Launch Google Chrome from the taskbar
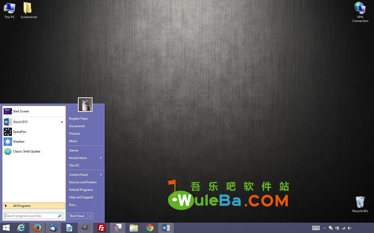The height and width of the screenshot is (233, 374). click(150, 228)
